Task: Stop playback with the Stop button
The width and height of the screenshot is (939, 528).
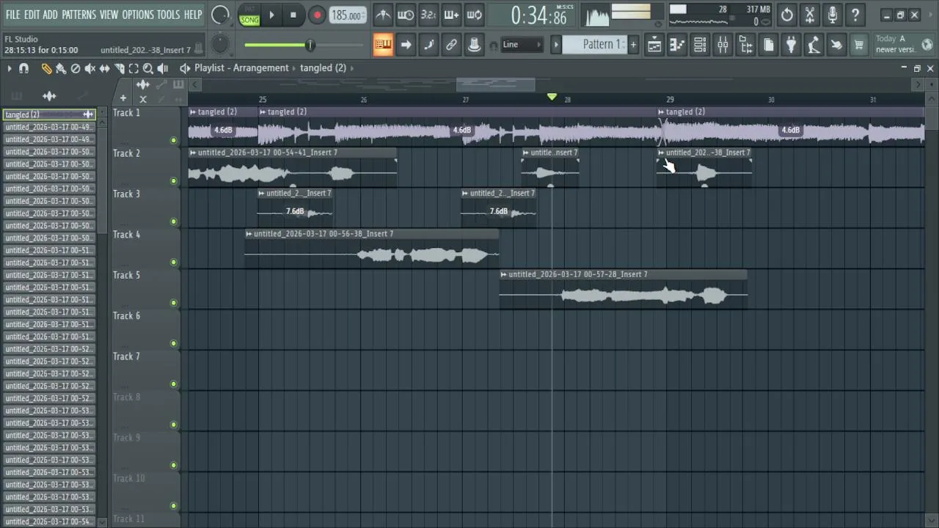Action: tap(293, 15)
